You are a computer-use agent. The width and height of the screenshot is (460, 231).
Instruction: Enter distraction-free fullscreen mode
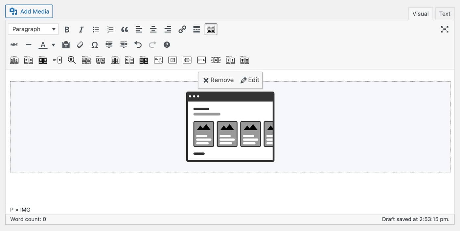coord(445,30)
